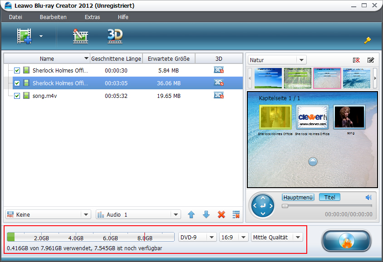This screenshot has height=262, width=383.
Task: Click the Edit Video icon in toolbar
Action: (x=80, y=36)
